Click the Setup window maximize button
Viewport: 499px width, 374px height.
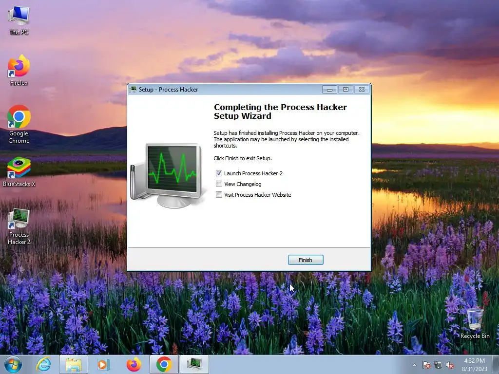(345, 90)
